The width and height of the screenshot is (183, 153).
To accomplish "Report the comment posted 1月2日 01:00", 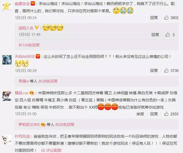I will click(140, 114).
